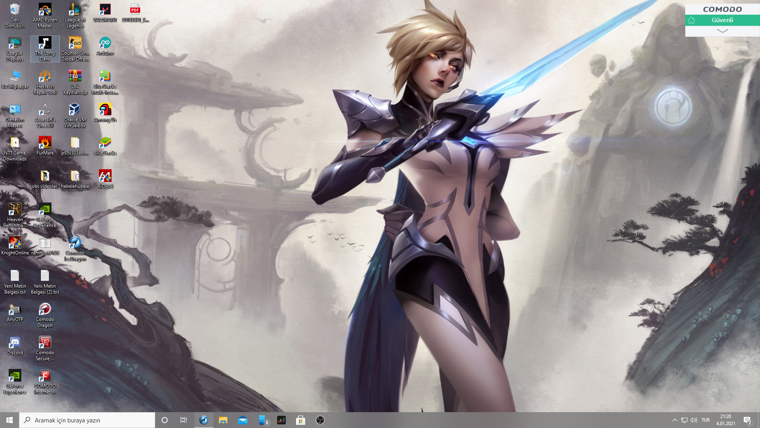Image resolution: width=760 pixels, height=428 pixels.
Task: Select the AIDA64 desktop icon
Action: point(105,179)
